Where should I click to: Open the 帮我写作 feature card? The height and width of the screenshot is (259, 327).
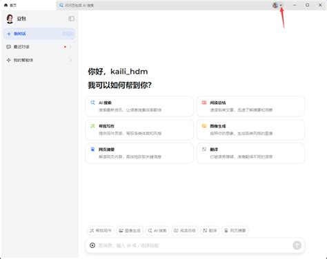(x=139, y=129)
